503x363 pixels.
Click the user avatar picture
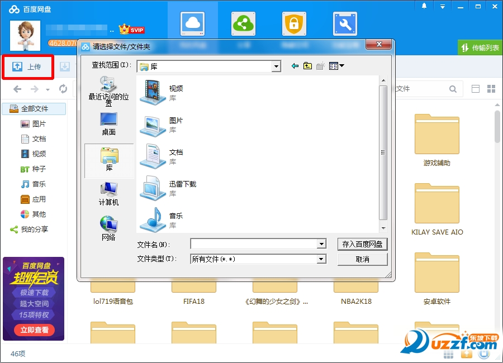[x=25, y=36]
